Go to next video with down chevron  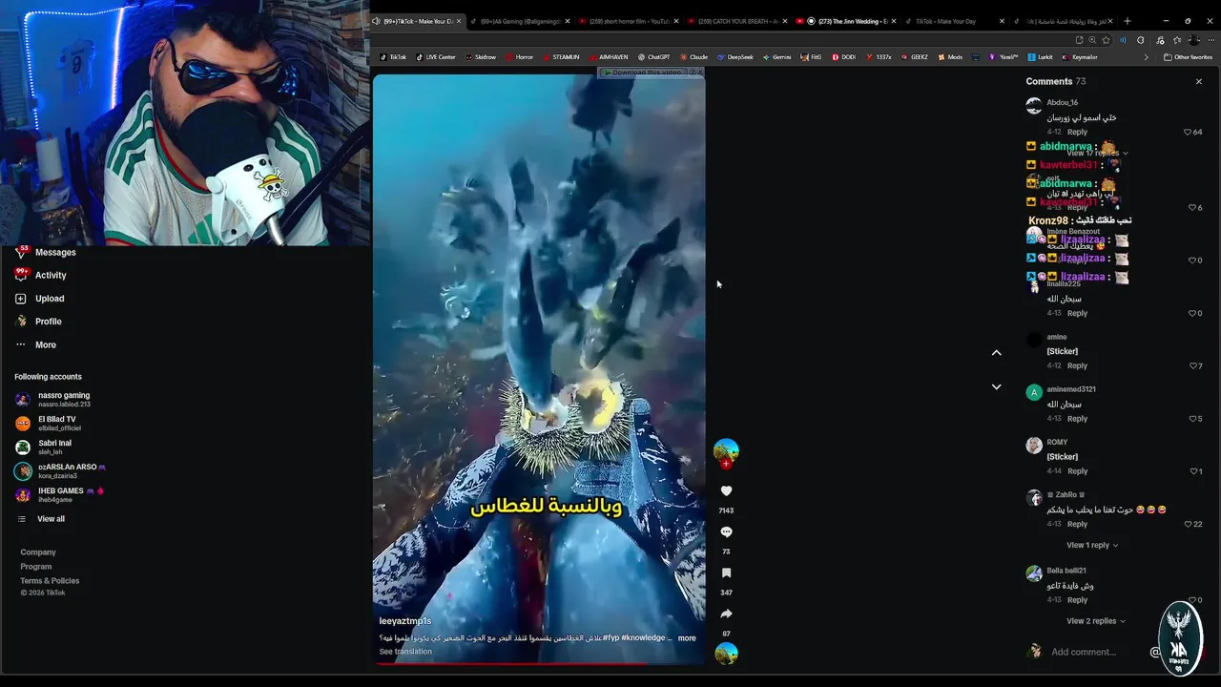point(996,386)
